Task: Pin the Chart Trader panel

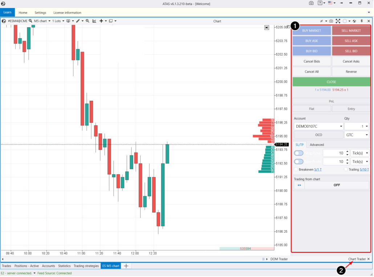Action: tap(362, 21)
